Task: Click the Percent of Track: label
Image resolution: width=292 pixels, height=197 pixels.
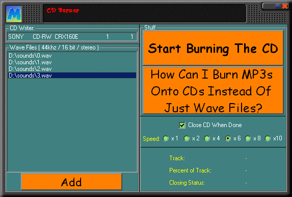Action: point(190,170)
